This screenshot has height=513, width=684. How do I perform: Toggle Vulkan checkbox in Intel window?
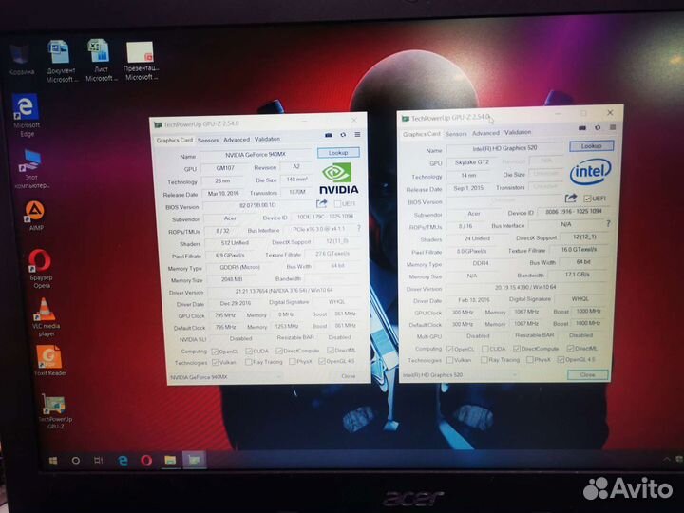point(450,360)
